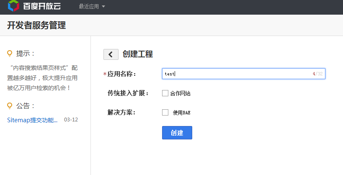Click the Baidu Open Cloud hexagon logo
Viewport: 343px width, 175px height.
13,6
